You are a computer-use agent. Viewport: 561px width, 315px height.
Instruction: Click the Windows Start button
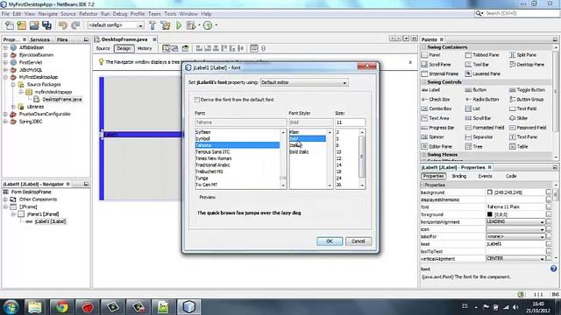coord(11,307)
